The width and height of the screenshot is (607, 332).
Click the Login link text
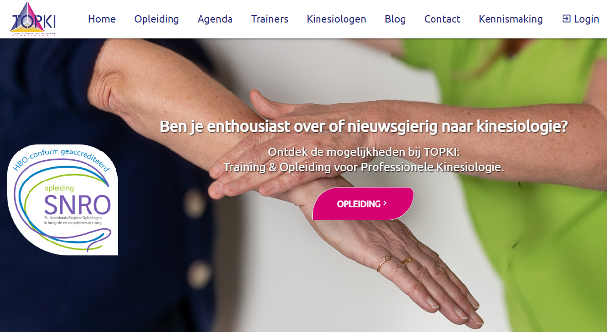(586, 19)
